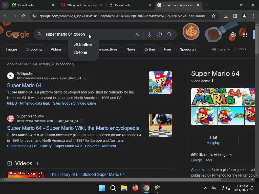Open the search Tools button
Screen dimensions: 259x194
click(x=242, y=49)
